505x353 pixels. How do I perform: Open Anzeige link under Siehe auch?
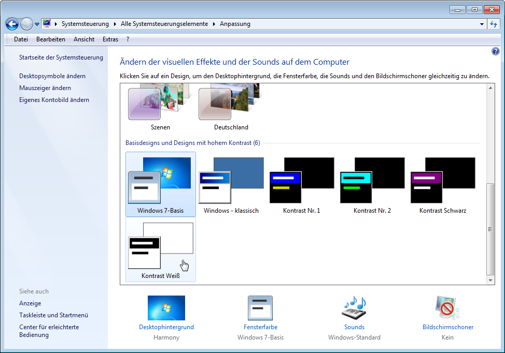(x=30, y=303)
